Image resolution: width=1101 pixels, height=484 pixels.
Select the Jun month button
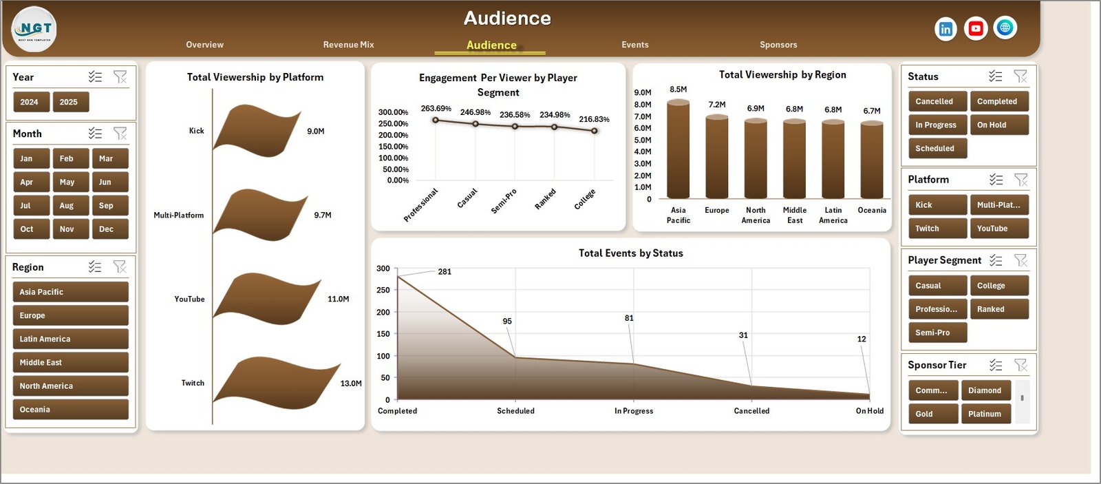click(x=110, y=182)
